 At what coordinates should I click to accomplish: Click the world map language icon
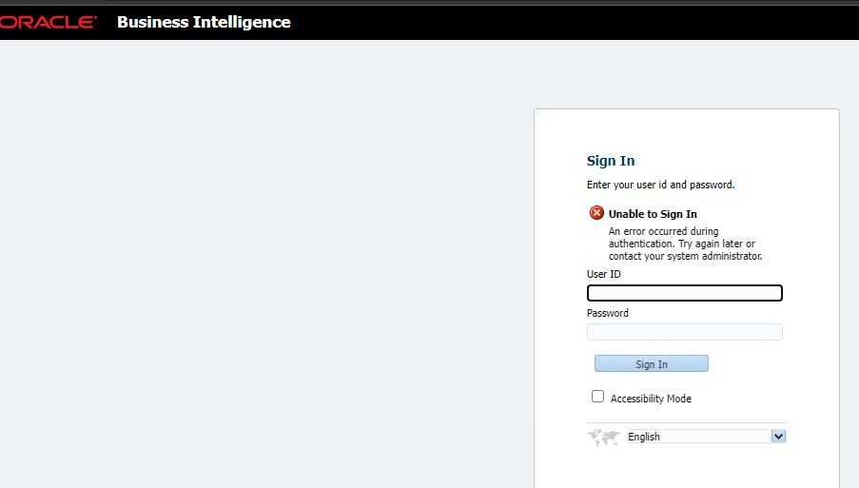click(604, 437)
